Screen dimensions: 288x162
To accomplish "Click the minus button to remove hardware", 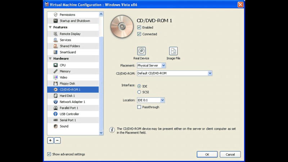I will pos(57,140).
